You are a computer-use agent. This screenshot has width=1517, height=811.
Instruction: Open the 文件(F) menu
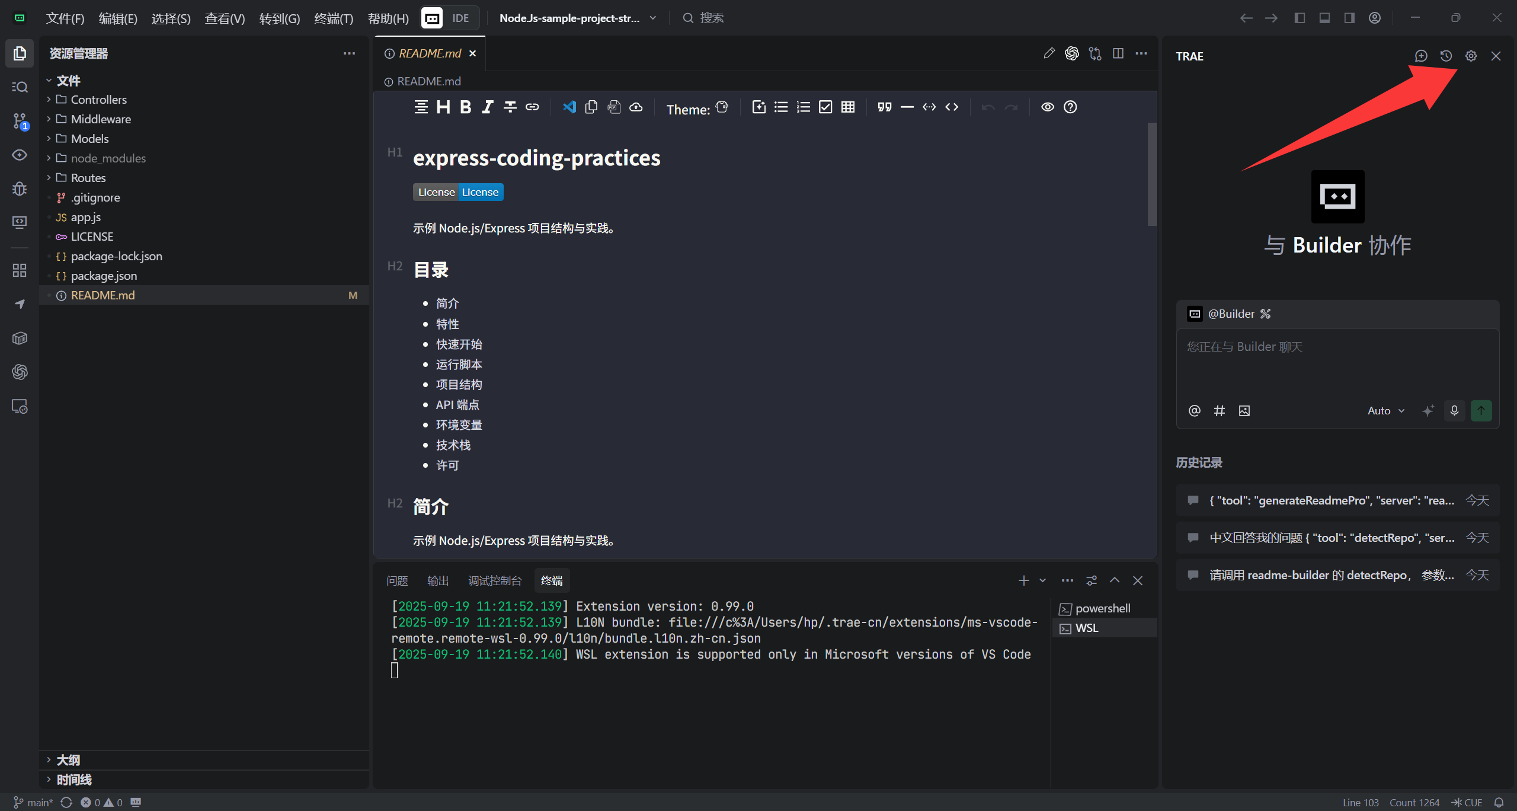point(65,18)
